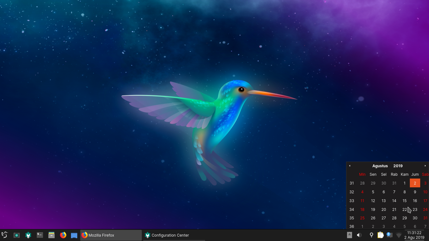Image resolution: width=429 pixels, height=241 pixels.
Task: Click the light bulb tray icon
Action: click(x=372, y=235)
